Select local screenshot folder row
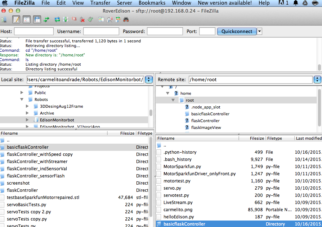322x227 pixels. tap(74, 183)
